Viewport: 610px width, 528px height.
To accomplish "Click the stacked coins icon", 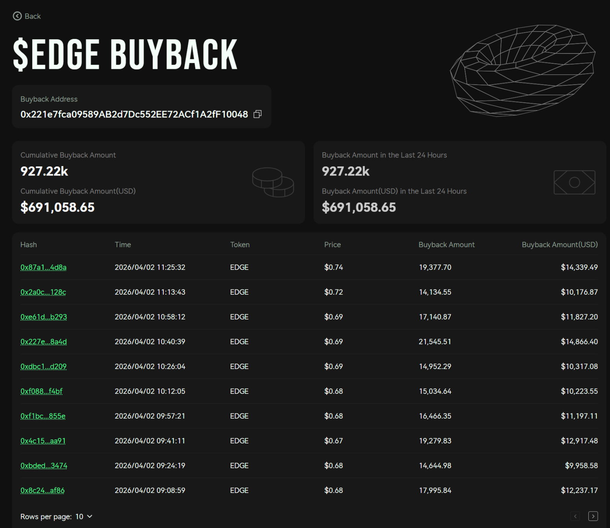I will (x=273, y=182).
